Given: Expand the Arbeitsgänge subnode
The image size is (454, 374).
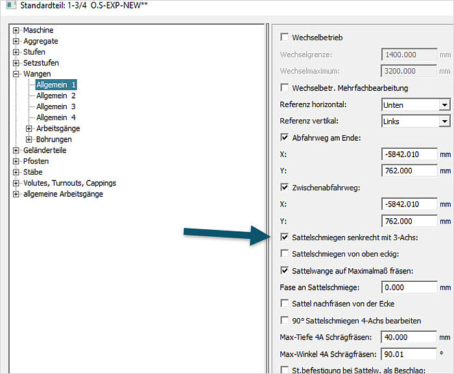Looking at the screenshot, I should pyautogui.click(x=29, y=129).
